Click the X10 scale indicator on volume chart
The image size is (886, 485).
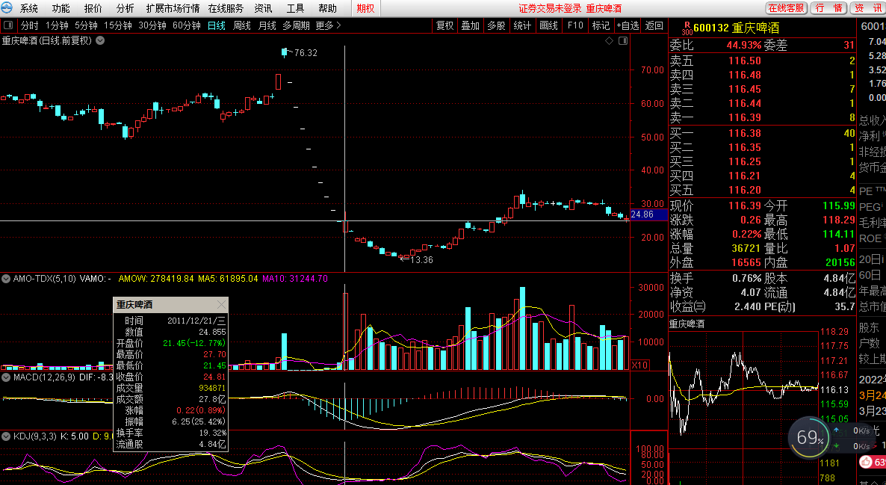pos(639,365)
